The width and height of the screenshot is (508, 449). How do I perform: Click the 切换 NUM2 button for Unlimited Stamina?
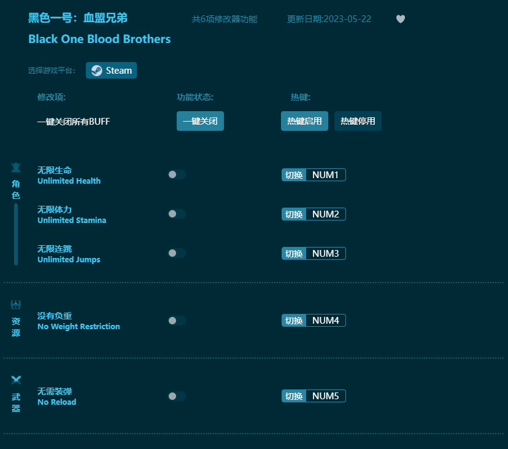coord(314,214)
